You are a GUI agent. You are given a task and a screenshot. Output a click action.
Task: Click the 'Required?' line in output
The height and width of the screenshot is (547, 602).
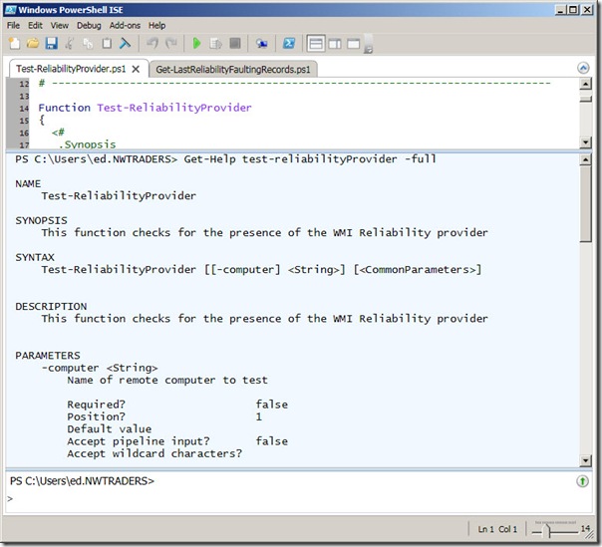[177, 405]
